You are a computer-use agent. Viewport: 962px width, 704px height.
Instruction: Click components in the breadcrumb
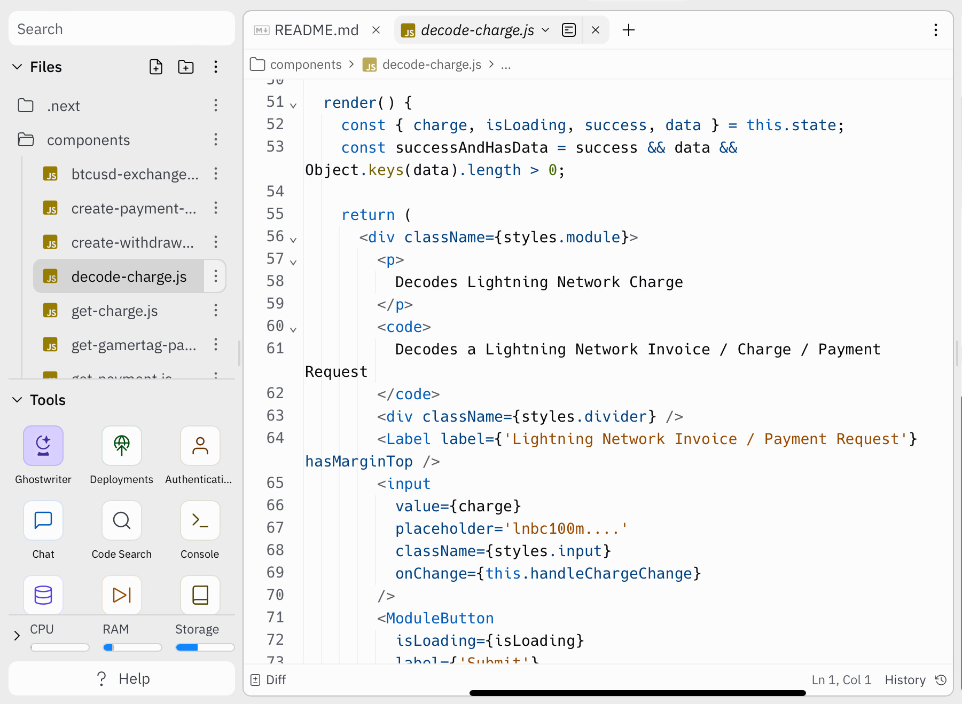[306, 65]
